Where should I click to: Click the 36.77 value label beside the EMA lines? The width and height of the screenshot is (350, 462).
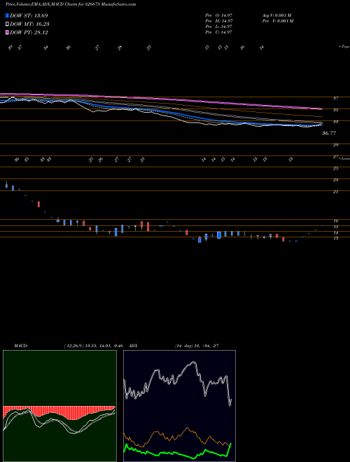[329, 134]
